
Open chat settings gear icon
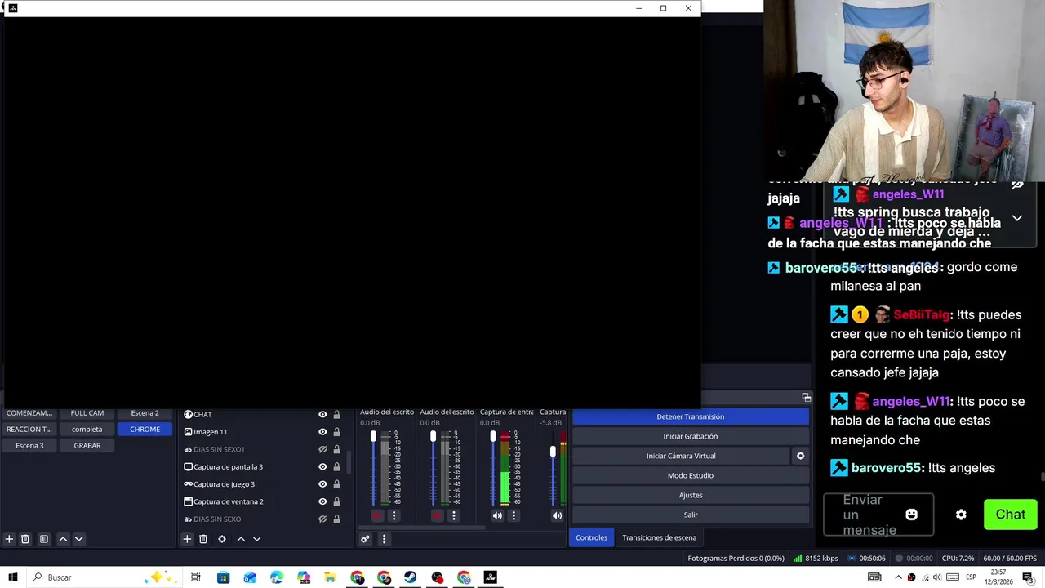pyautogui.click(x=961, y=514)
